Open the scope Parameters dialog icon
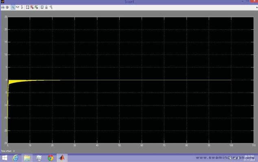The height and width of the screenshot is (162, 258). [7, 7]
